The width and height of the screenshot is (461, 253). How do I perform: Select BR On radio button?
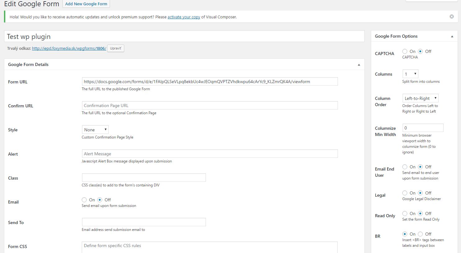point(405,234)
